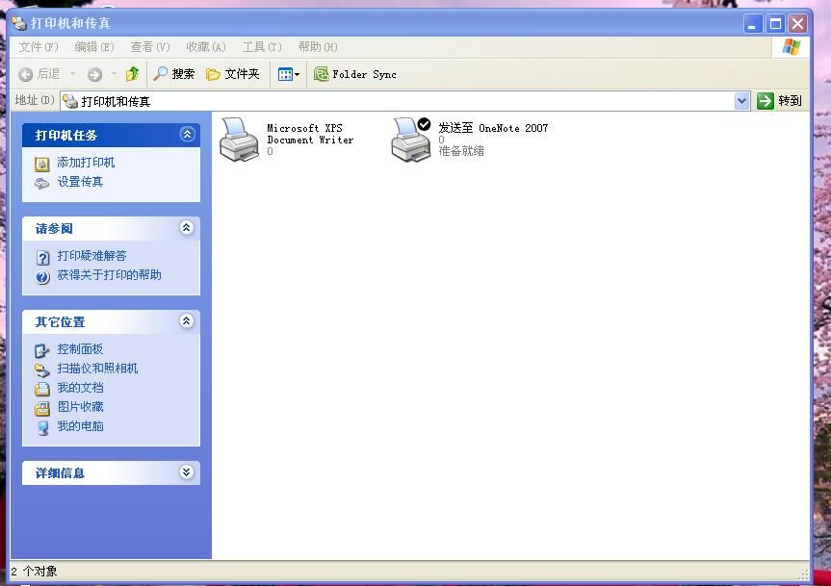Open printing troubleshooter (打印疑难解答) link
This screenshot has width=831, height=586.
click(91, 256)
